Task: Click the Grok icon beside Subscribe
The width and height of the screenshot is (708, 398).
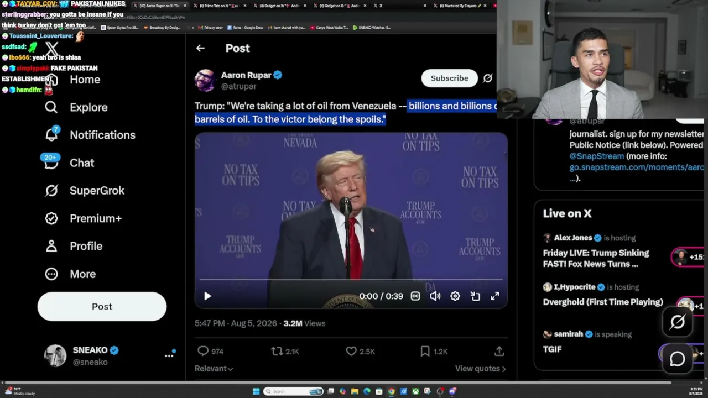Action: click(487, 78)
